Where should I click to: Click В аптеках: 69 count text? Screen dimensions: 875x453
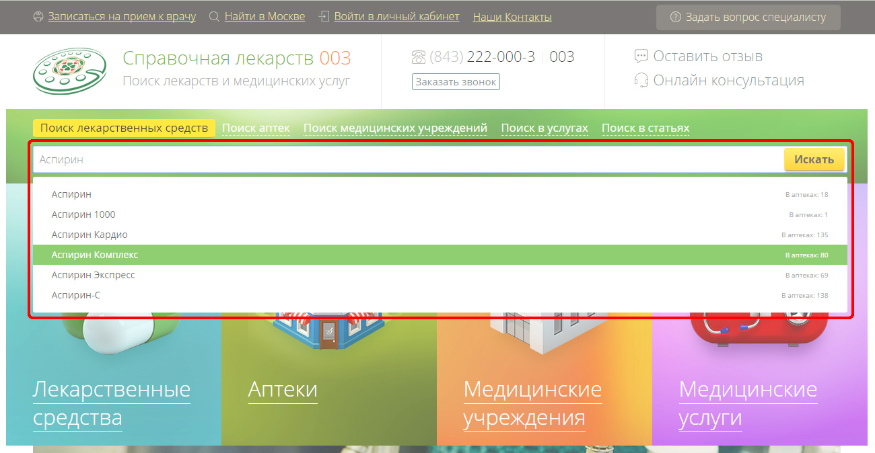pyautogui.click(x=807, y=275)
